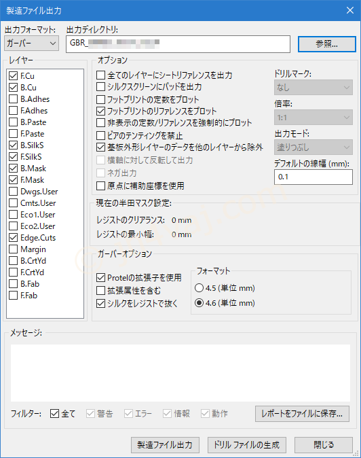Check 原点に補助座標を使用
The width and height of the screenshot is (361, 458).
coord(100,186)
